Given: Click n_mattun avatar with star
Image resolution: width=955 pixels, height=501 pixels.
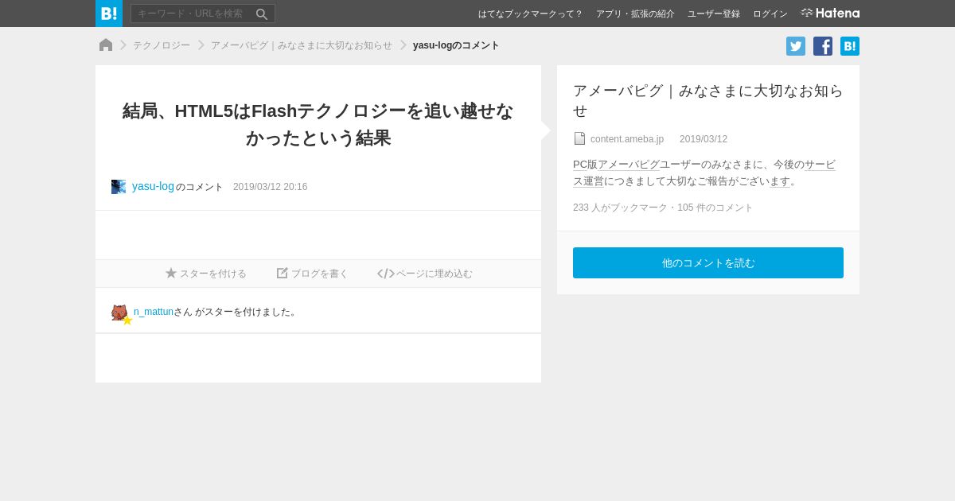Looking at the screenshot, I should pos(121,313).
